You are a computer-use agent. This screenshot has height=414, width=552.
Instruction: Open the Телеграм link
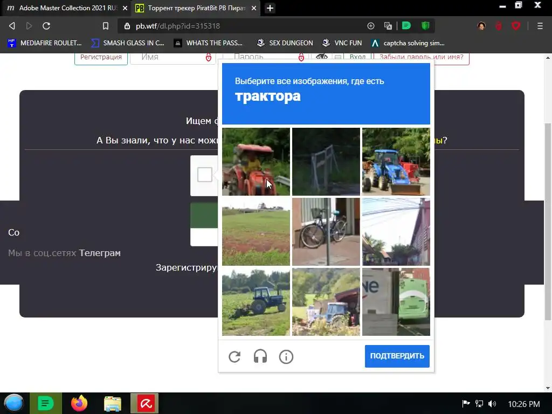click(x=100, y=253)
